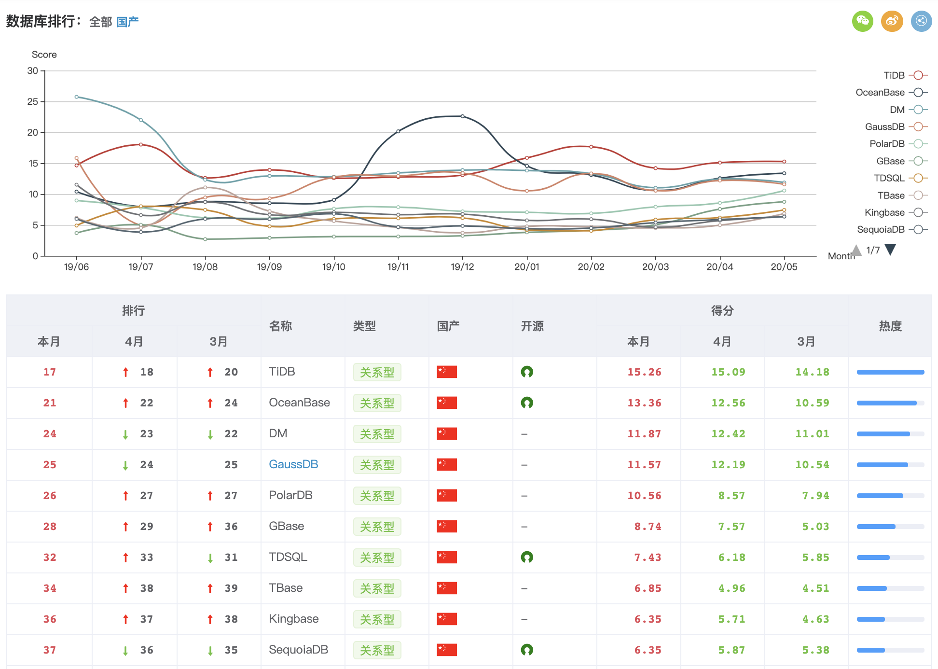Image resolution: width=938 pixels, height=669 pixels.
Task: Click the 19/12 OceanBase peak point
Action: [x=462, y=116]
